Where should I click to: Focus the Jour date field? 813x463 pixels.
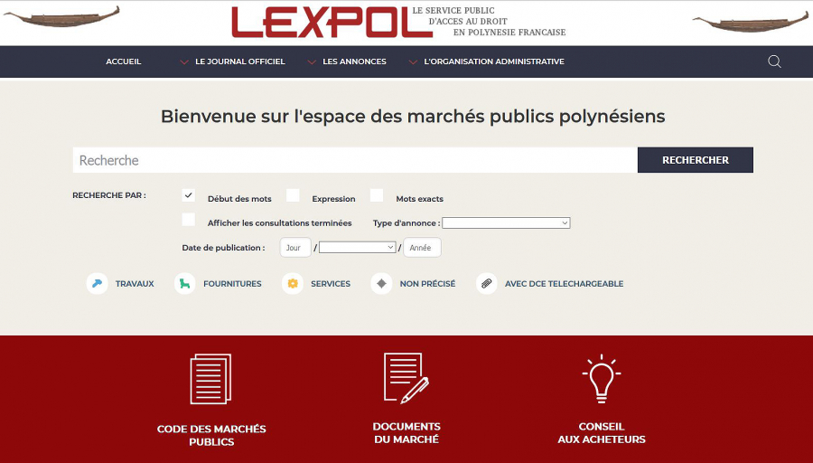point(295,248)
